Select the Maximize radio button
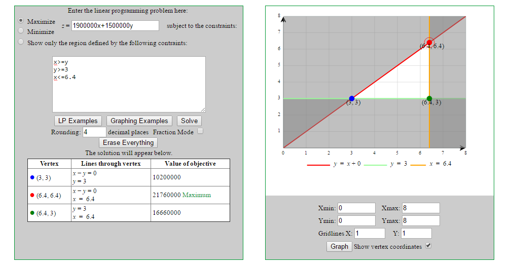 [21, 21]
